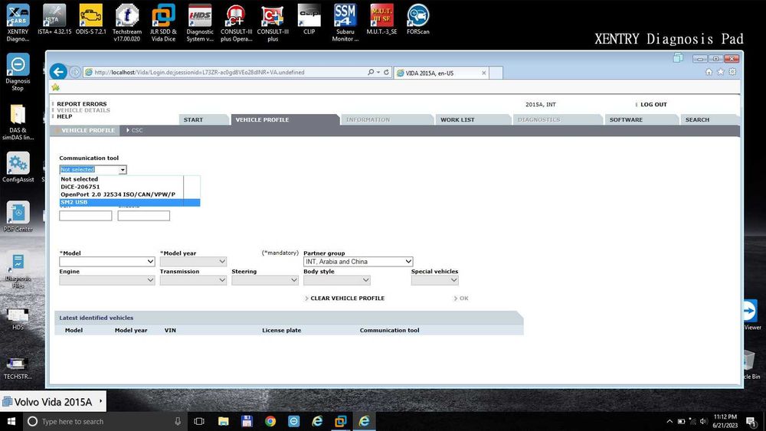Open the Transmission dropdown
This screenshot has height=431, width=766.
pyautogui.click(x=193, y=280)
